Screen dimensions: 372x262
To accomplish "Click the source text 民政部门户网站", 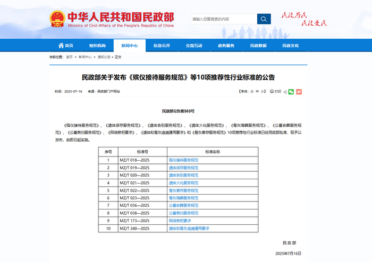I will [x=108, y=91].
